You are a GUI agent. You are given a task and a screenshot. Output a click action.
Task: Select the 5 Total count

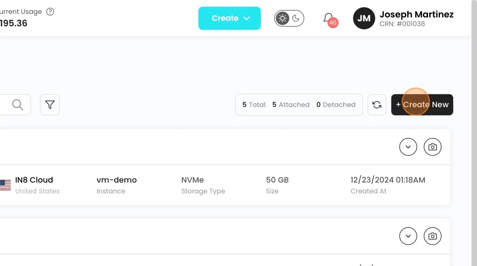(x=254, y=105)
